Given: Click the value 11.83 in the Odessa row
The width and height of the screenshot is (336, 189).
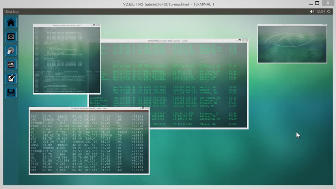Looking at the screenshot, I should click(x=233, y=124).
